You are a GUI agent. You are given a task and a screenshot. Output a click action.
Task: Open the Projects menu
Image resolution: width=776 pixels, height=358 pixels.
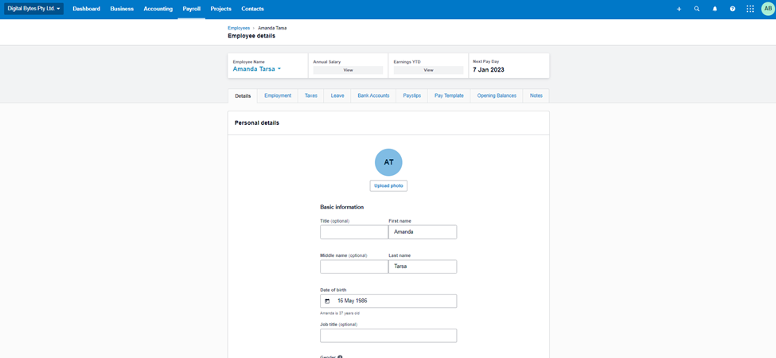pos(220,9)
